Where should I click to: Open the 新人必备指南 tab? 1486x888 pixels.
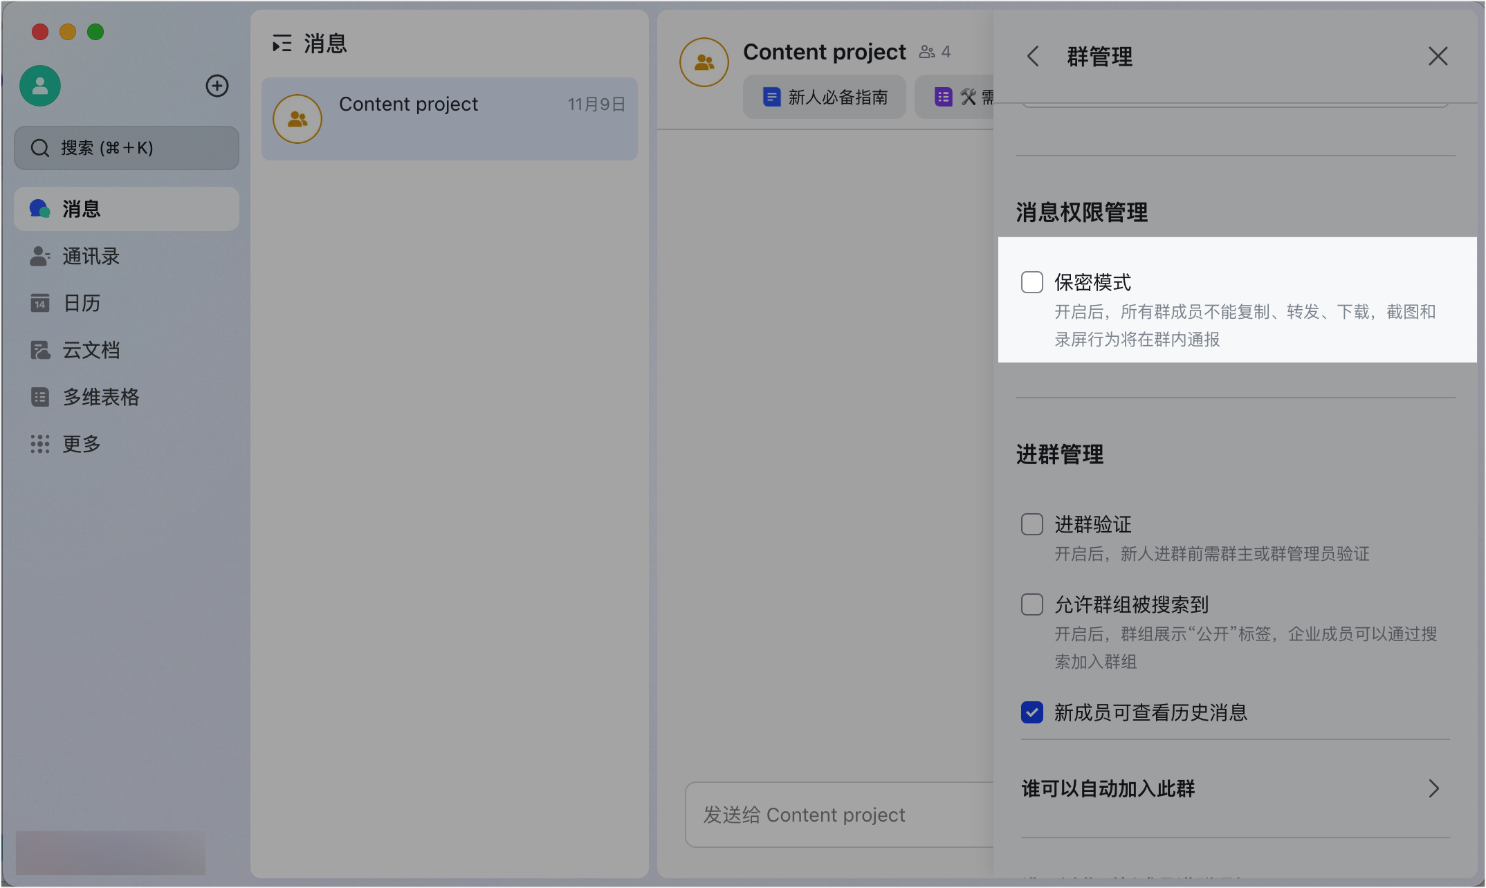click(825, 98)
